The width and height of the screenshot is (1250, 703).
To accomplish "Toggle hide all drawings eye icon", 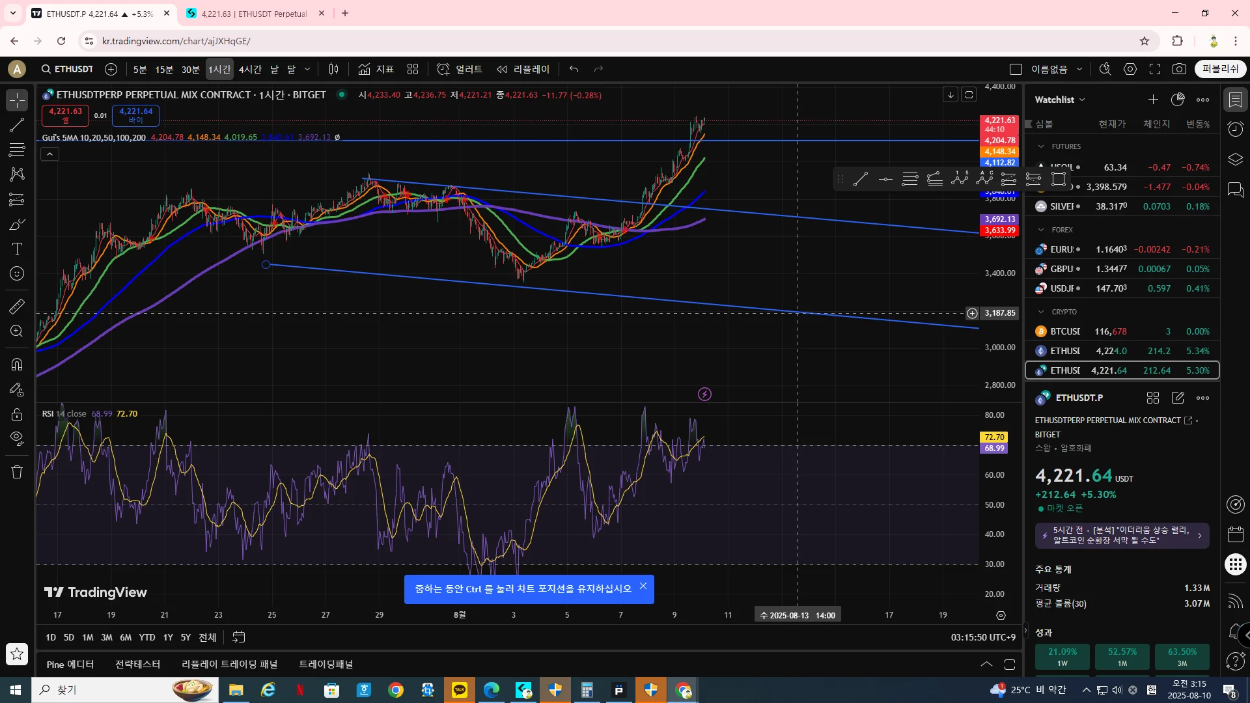I will click(x=17, y=437).
